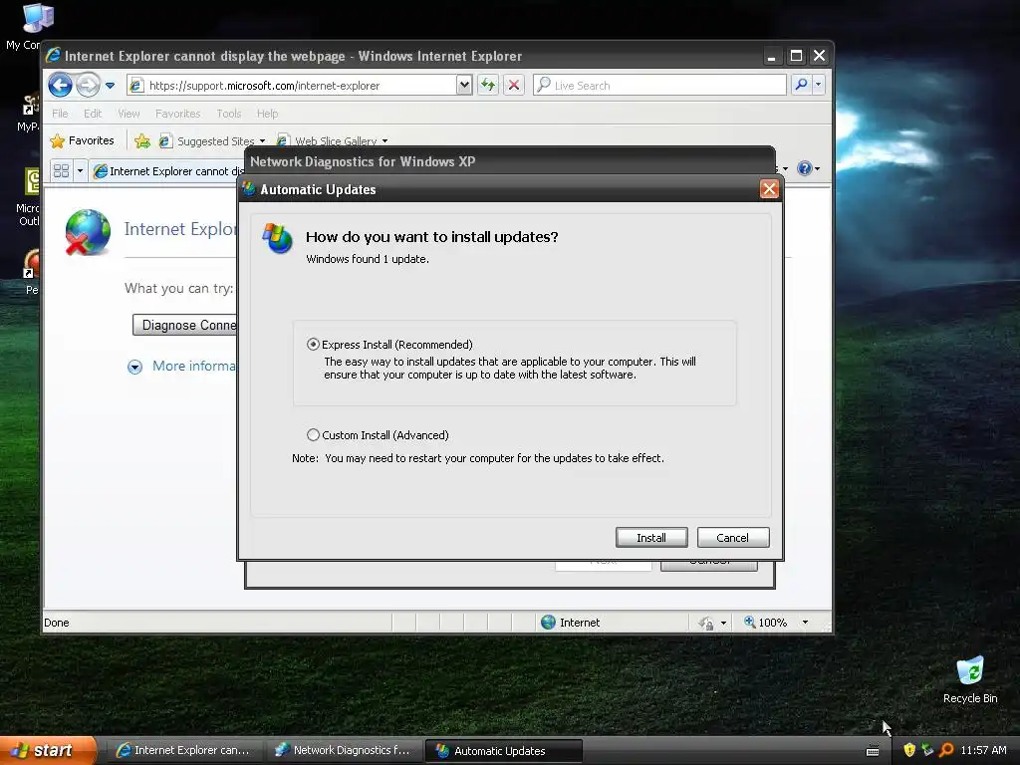Open the Windows Start menu
The height and width of the screenshot is (765, 1020).
[x=48, y=750]
